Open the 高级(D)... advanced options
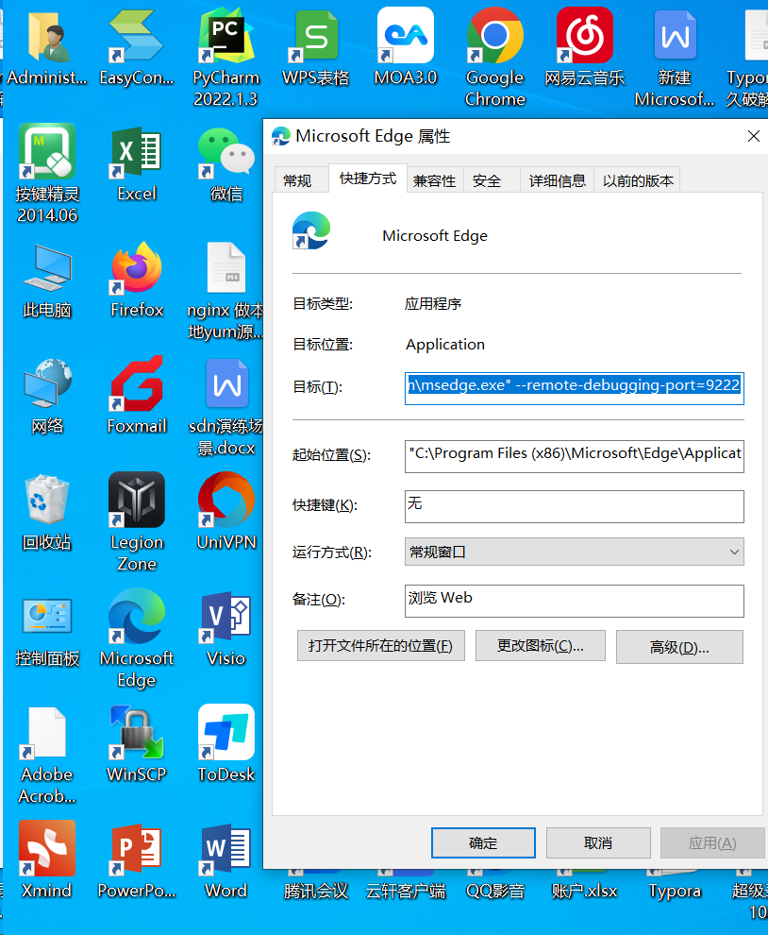This screenshot has width=768, height=935. (x=680, y=647)
